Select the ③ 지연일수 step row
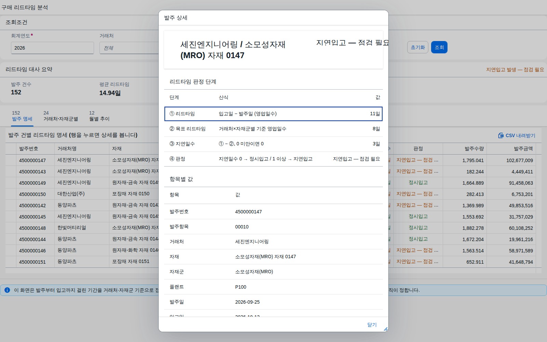Screen dimensions: 547x342 tap(273, 144)
